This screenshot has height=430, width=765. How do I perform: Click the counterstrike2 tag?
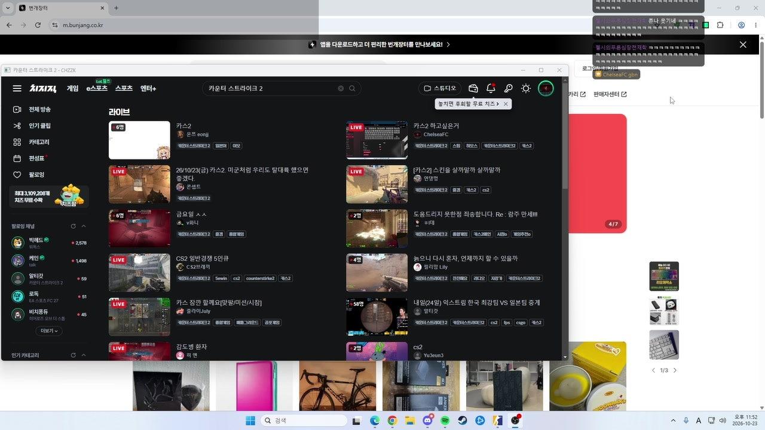click(261, 278)
